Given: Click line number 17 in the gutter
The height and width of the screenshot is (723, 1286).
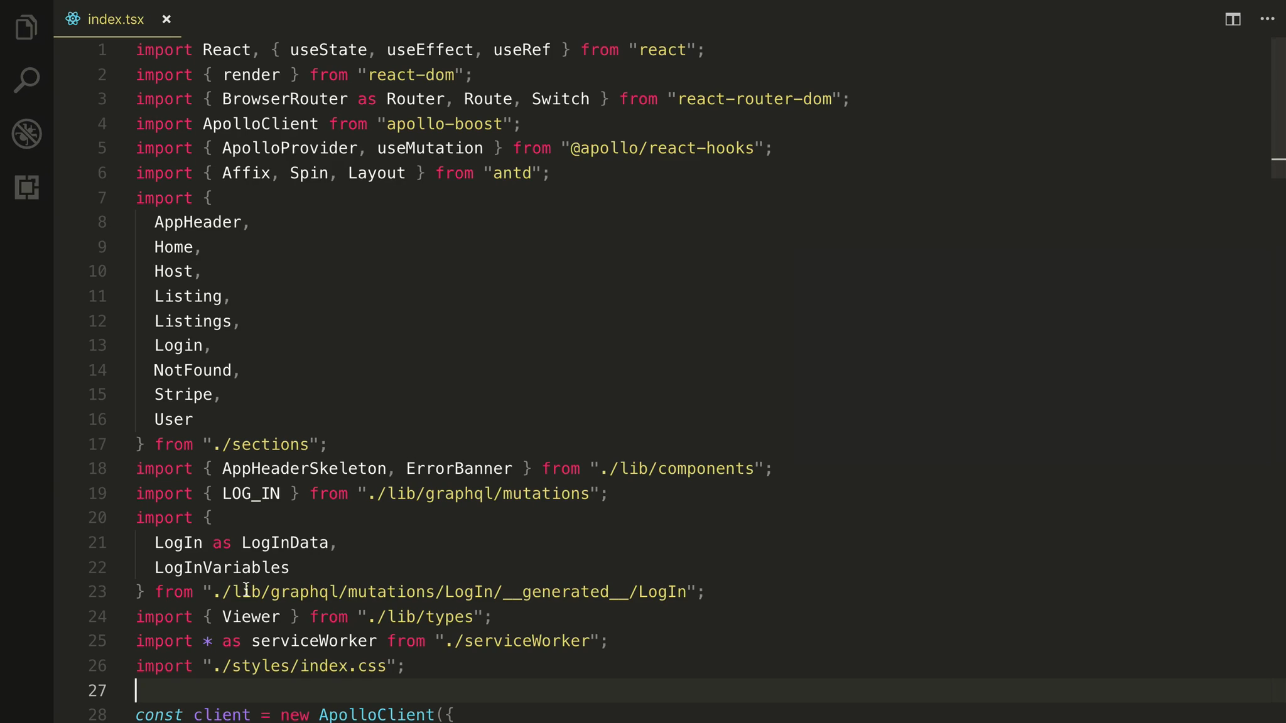Looking at the screenshot, I should pyautogui.click(x=97, y=444).
